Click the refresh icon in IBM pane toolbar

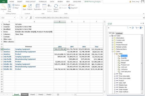pos(133,28)
